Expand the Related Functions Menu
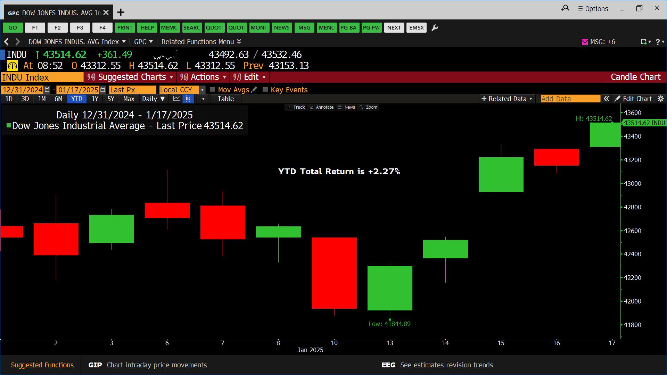667x375 pixels. tap(201, 42)
